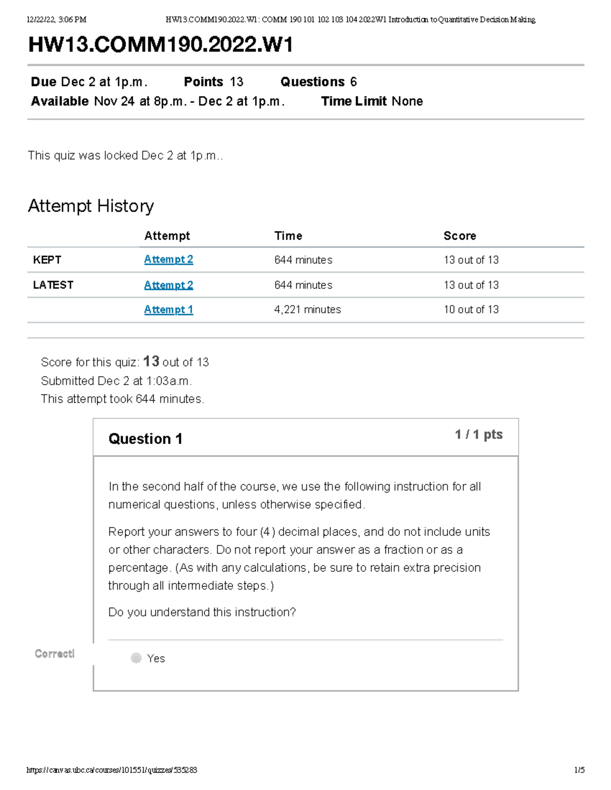Image resolution: width=611 pixels, height=790 pixels.
Task: Click the Time column header
Action: click(288, 236)
